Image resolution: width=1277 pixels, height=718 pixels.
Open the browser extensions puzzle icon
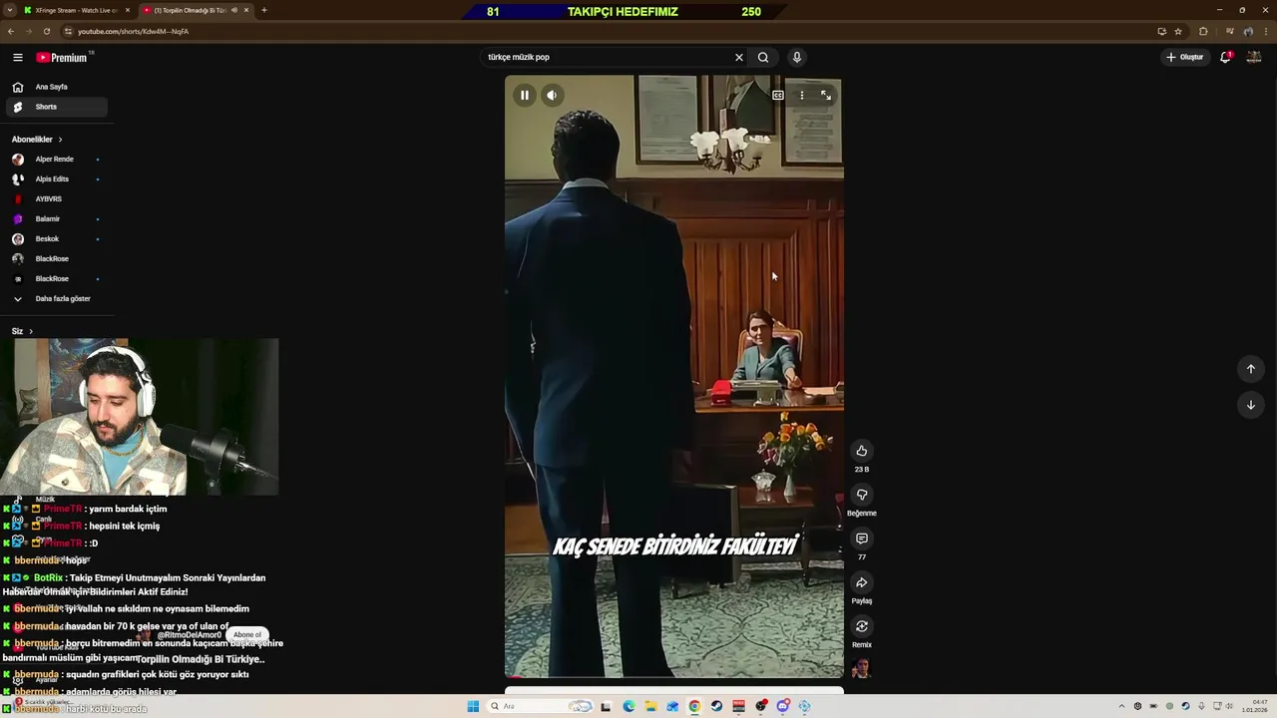pyautogui.click(x=1203, y=31)
